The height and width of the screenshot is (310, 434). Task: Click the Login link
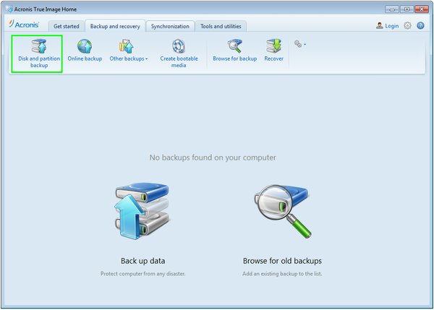391,26
